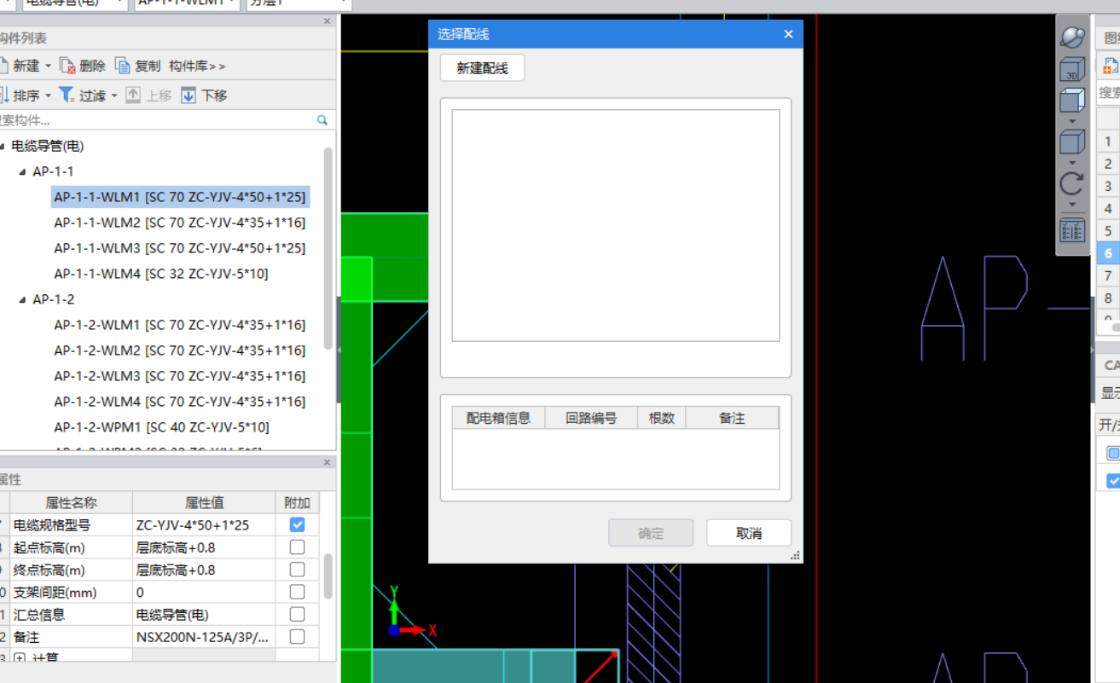The width and height of the screenshot is (1120, 683).
Task: Click the solid shaded cube icon
Action: point(1072,142)
